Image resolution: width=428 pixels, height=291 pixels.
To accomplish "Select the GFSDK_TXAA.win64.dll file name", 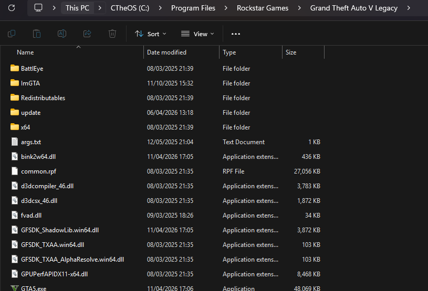I will [53, 245].
